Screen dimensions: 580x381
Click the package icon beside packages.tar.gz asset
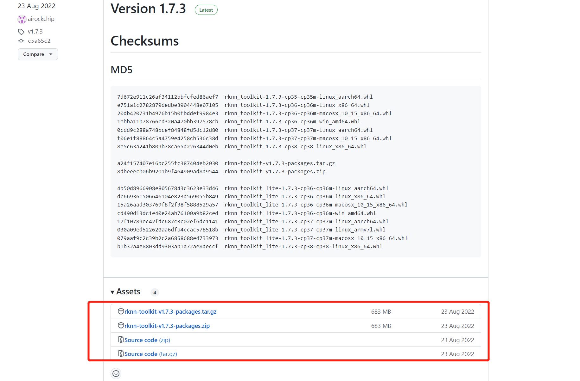coord(121,311)
